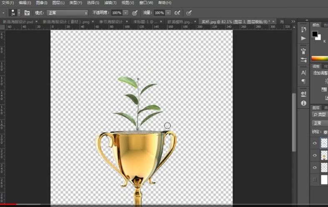The image size is (328, 207).
Task: Click the 不透明度 100% value field
Action: coord(117,13)
